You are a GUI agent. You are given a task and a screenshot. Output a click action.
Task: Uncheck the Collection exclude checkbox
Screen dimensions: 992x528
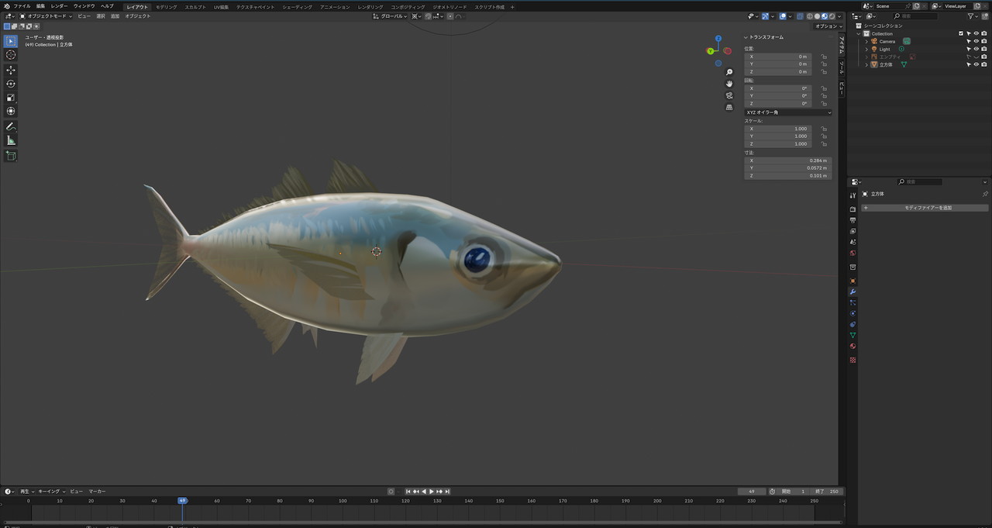[x=961, y=33]
